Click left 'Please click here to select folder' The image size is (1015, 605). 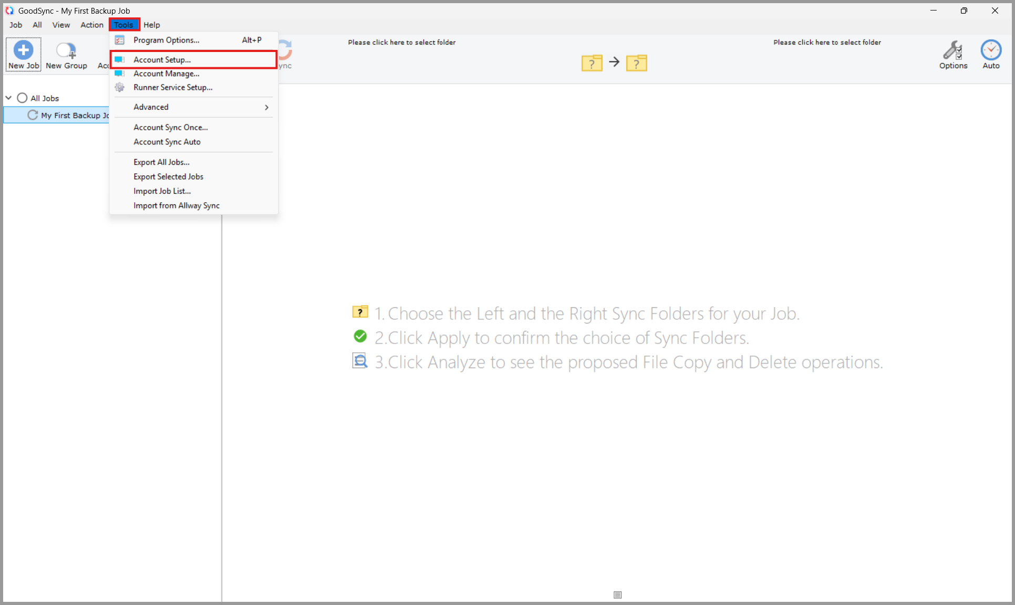pos(401,42)
